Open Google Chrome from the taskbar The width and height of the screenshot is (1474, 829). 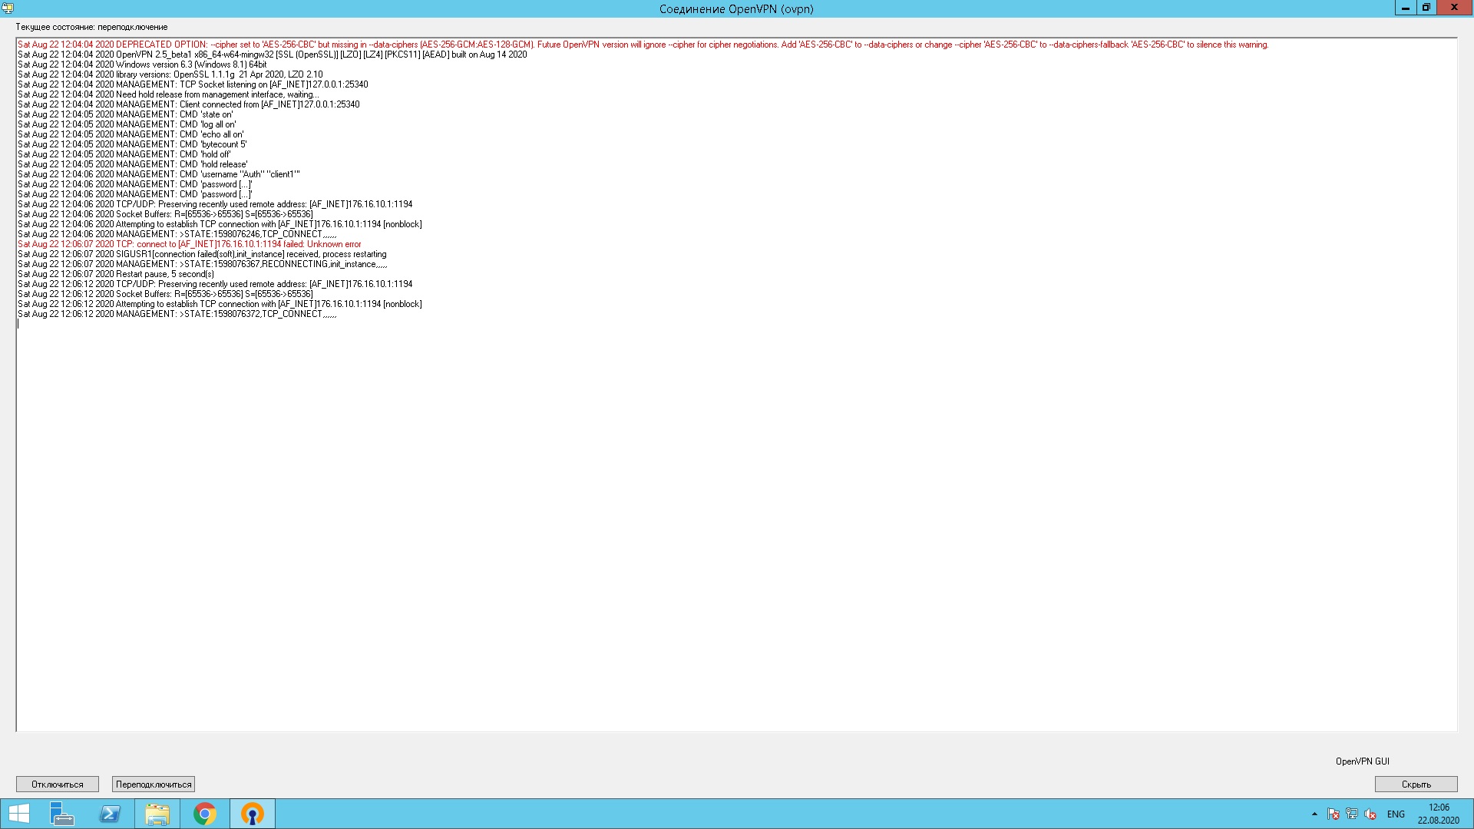pos(205,814)
